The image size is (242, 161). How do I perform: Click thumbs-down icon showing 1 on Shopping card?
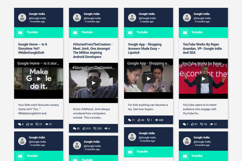pyautogui.click(x=148, y=120)
